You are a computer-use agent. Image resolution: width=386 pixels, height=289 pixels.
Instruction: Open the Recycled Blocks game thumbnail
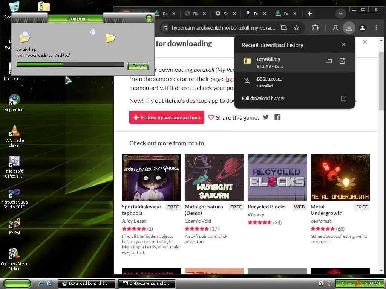tap(277, 177)
